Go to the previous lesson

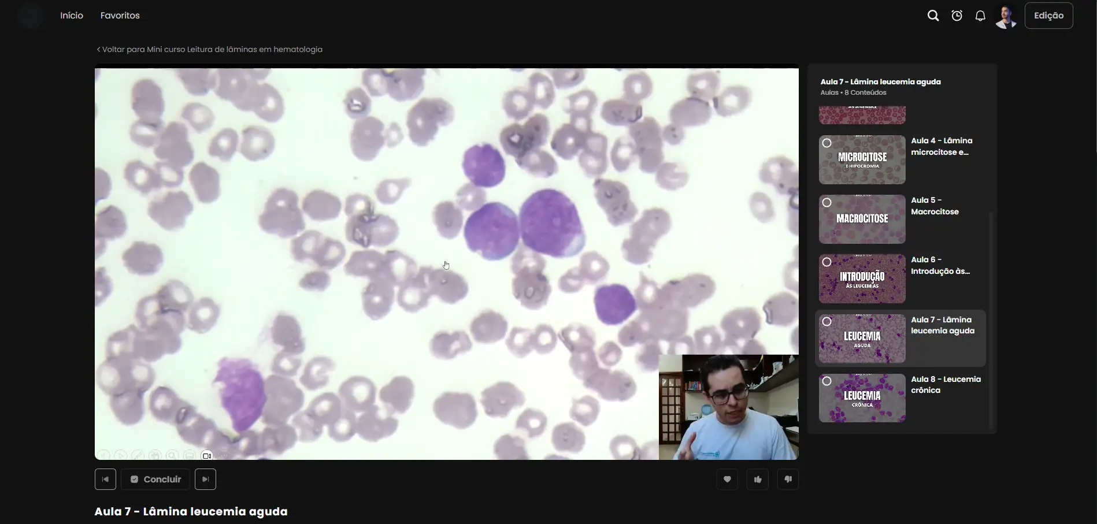105,479
